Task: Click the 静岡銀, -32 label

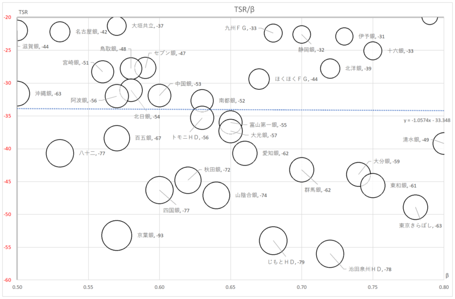Action: coord(311,50)
